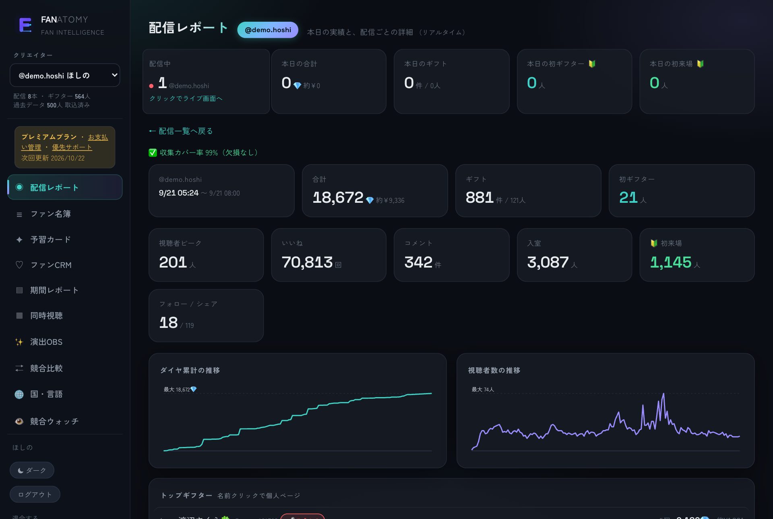
Task: Click the beginner badge beside 本日の初ギフター
Action: [592, 64]
